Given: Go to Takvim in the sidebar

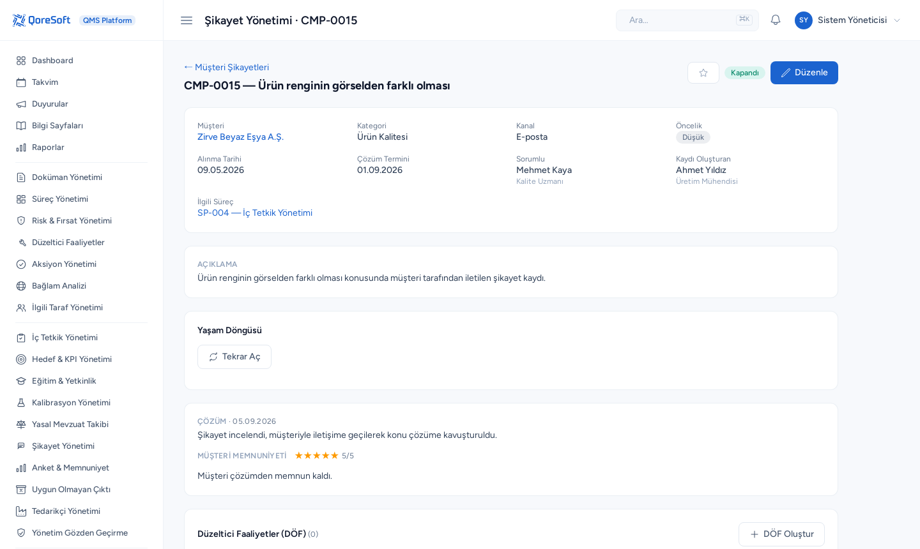Looking at the screenshot, I should (82, 82).
